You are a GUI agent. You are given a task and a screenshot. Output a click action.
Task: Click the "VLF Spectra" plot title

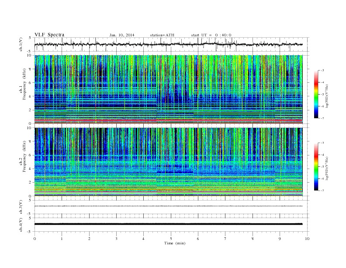(49, 35)
